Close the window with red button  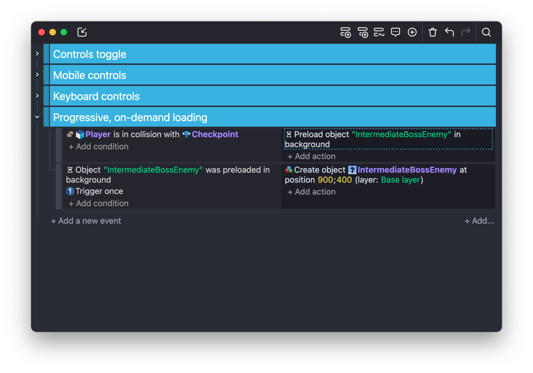pos(42,32)
